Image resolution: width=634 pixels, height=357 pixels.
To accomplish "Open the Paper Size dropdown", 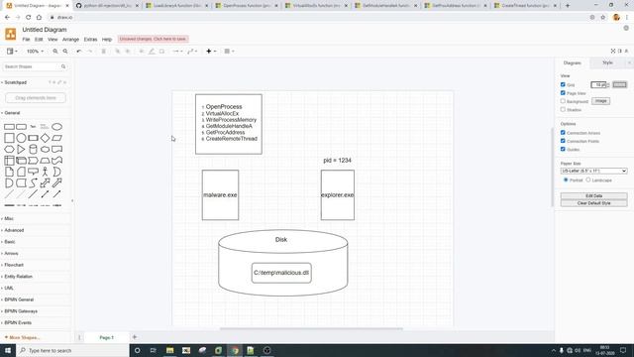I will click(594, 171).
